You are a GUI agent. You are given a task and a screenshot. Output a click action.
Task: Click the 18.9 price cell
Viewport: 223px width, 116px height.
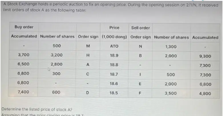[114, 55]
